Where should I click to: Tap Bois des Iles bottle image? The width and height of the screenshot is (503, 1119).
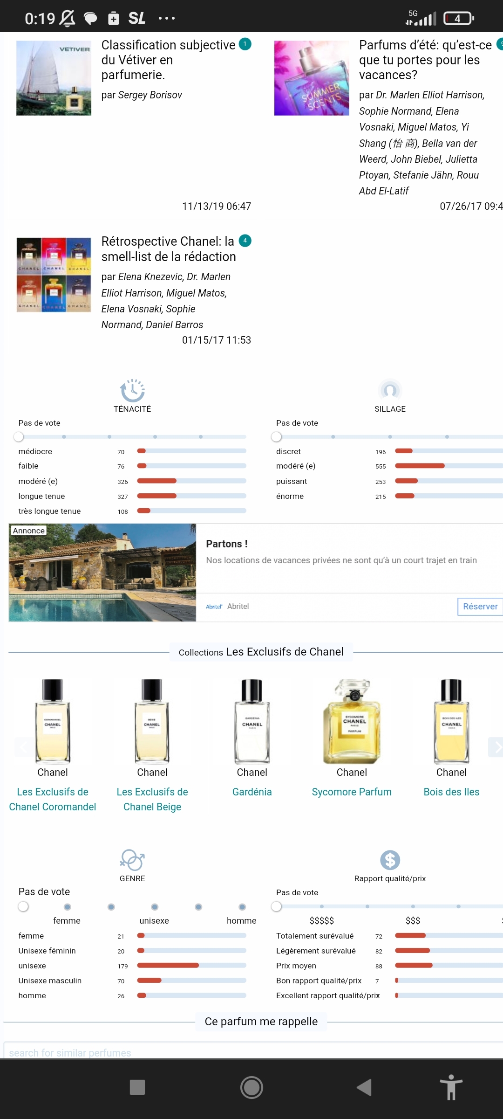coord(451,721)
